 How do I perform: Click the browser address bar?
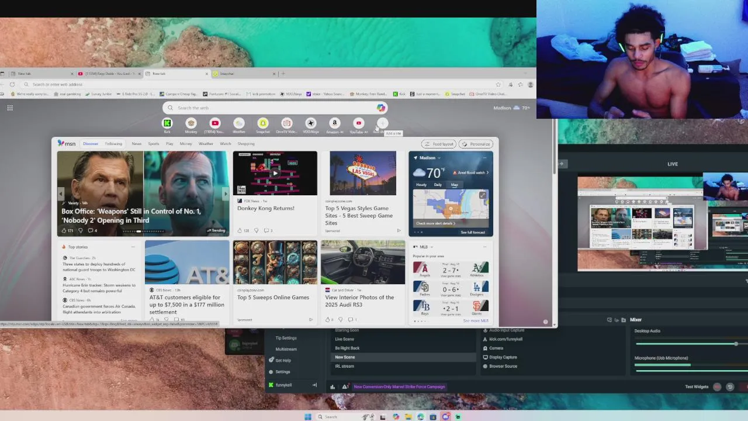(263, 84)
